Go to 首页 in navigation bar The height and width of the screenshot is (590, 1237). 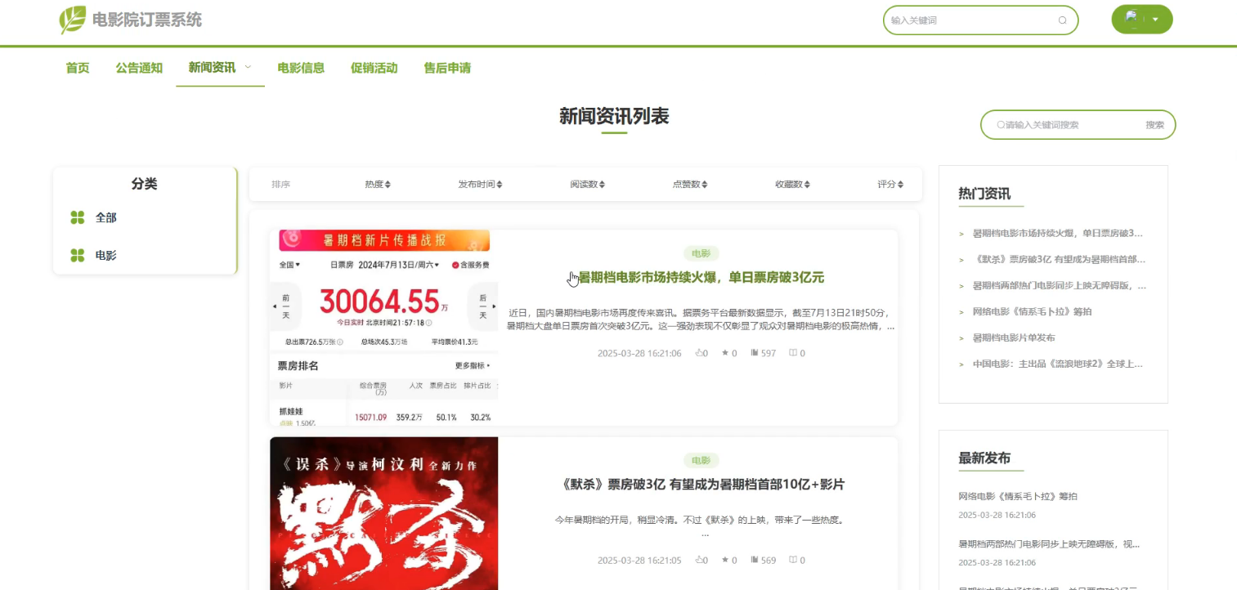coord(78,68)
